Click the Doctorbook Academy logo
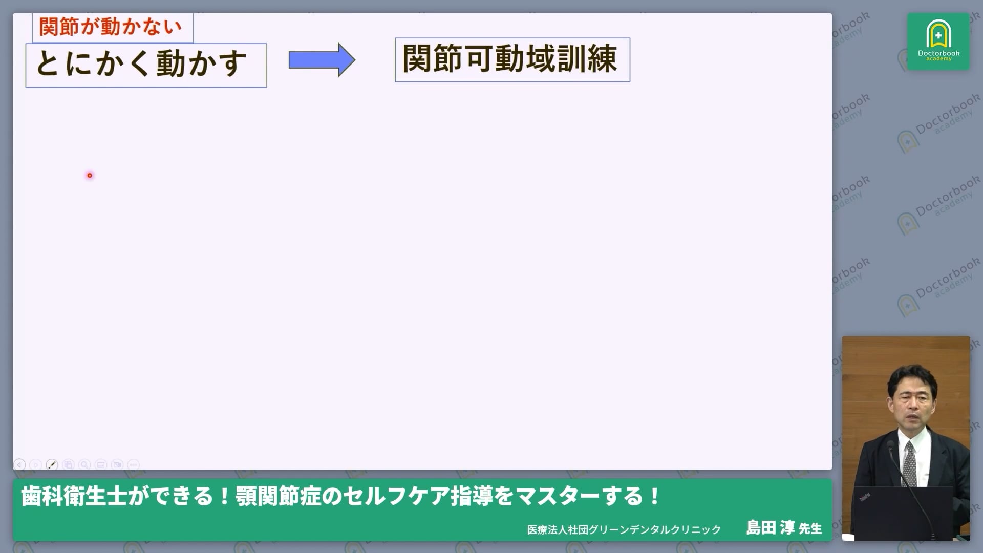The width and height of the screenshot is (983, 553). coord(938,42)
